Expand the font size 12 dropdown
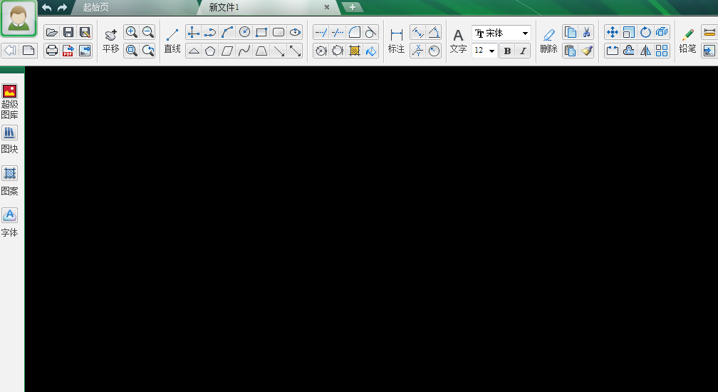This screenshot has height=392, width=718. (x=484, y=51)
